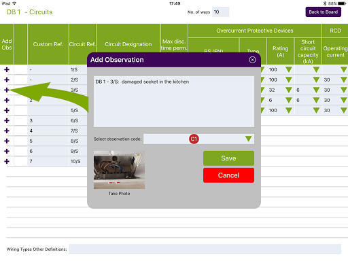Screen dimensions: 348x261
Task: Cancel the observation entry
Action: [x=228, y=175]
